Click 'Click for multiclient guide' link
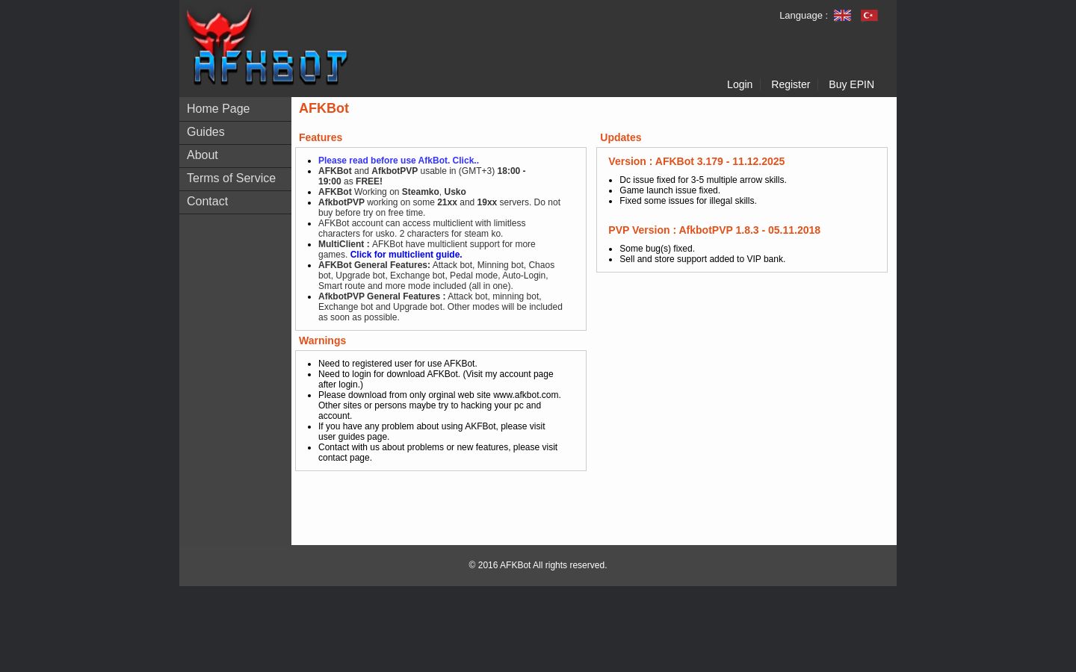Viewport: 1076px width, 672px height. (405, 255)
